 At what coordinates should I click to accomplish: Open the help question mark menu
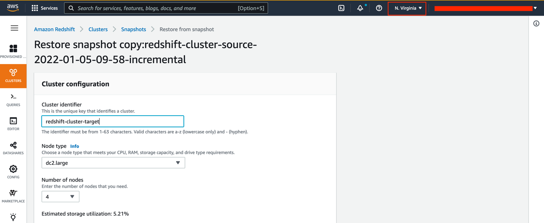pyautogui.click(x=379, y=8)
